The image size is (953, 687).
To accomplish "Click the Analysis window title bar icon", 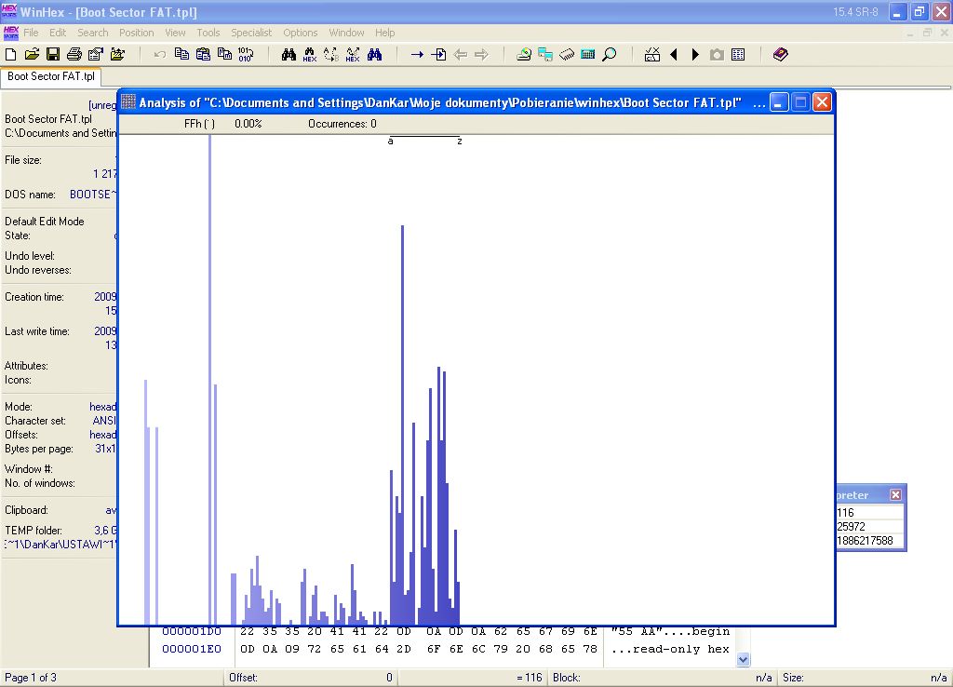I will pyautogui.click(x=128, y=102).
